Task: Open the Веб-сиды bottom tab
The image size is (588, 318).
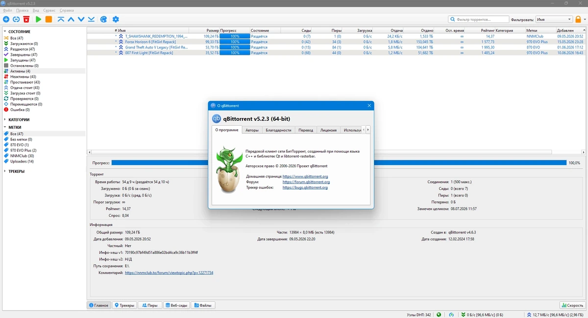Action: click(176, 305)
